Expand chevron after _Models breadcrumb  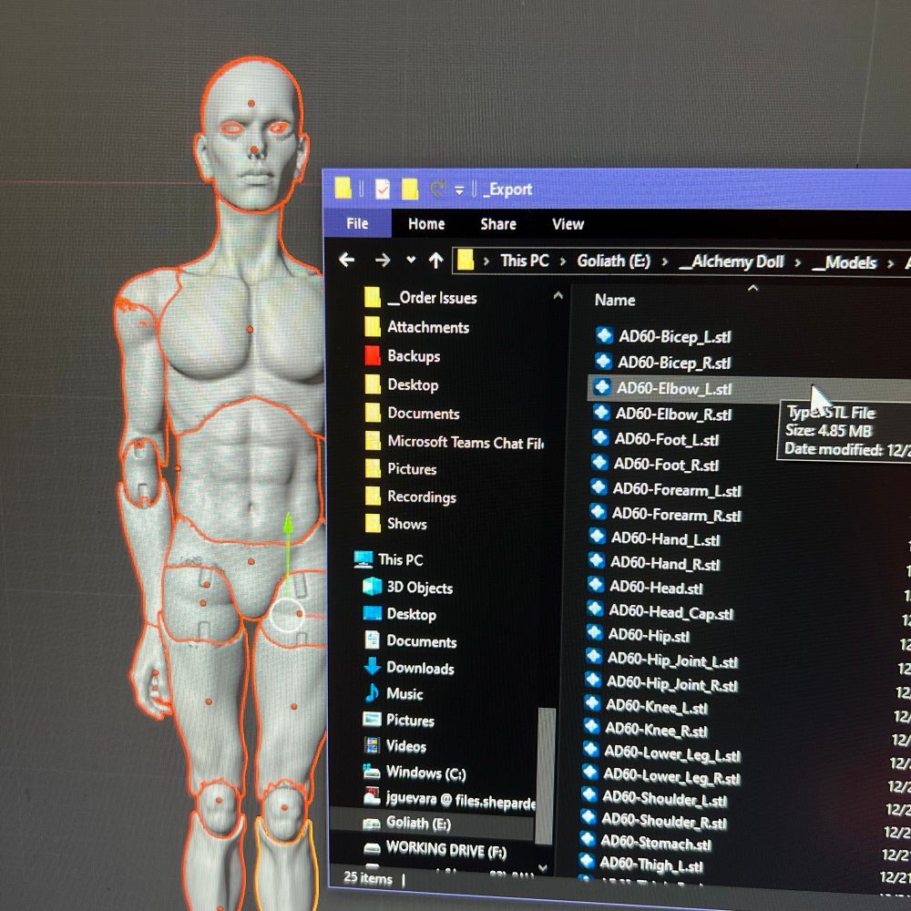pyautogui.click(x=890, y=264)
